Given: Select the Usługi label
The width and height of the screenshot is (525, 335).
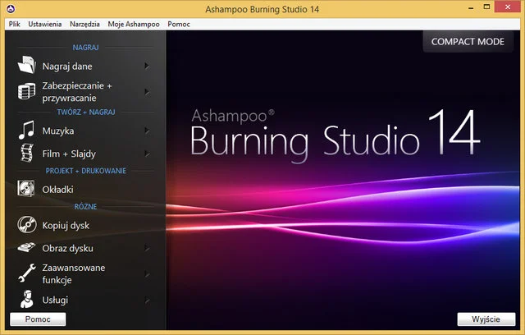Looking at the screenshot, I should tap(55, 300).
